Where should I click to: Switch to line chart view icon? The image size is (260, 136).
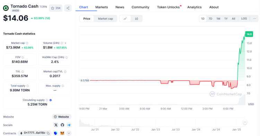(x=125, y=19)
